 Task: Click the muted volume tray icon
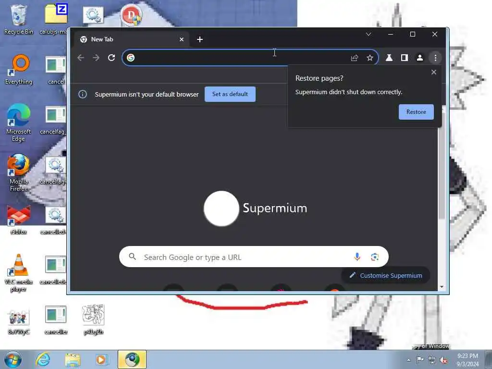(443, 360)
